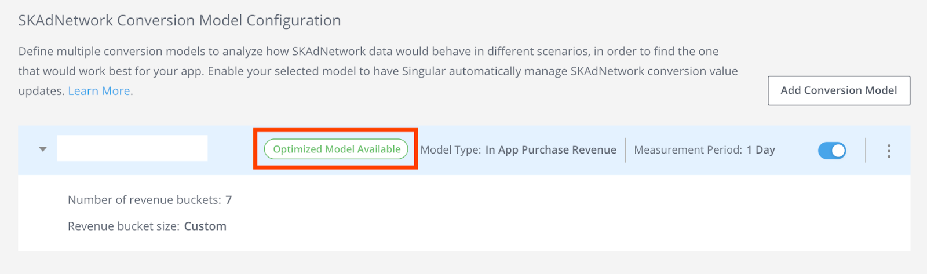This screenshot has height=274, width=927.
Task: Open the three-dot more options menu
Action: (888, 151)
